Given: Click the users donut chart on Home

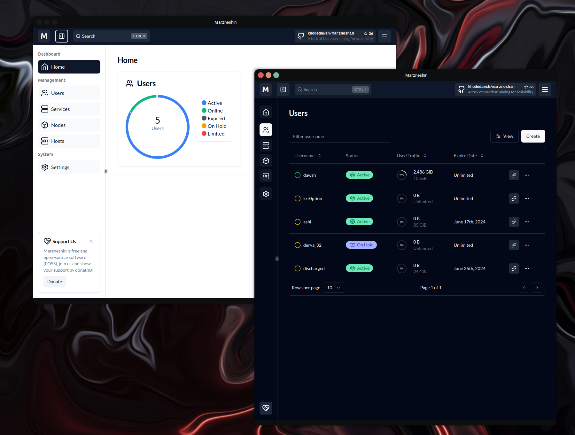Looking at the screenshot, I should [x=158, y=127].
